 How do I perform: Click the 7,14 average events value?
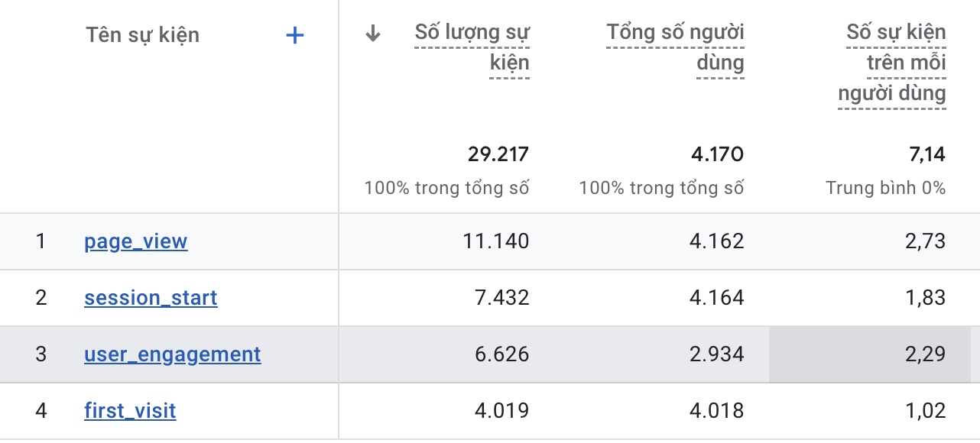[927, 155]
